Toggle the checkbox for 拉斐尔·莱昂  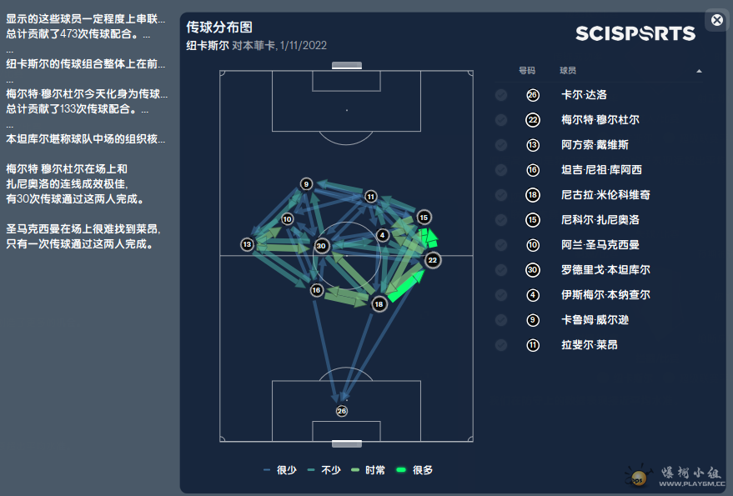click(x=501, y=345)
